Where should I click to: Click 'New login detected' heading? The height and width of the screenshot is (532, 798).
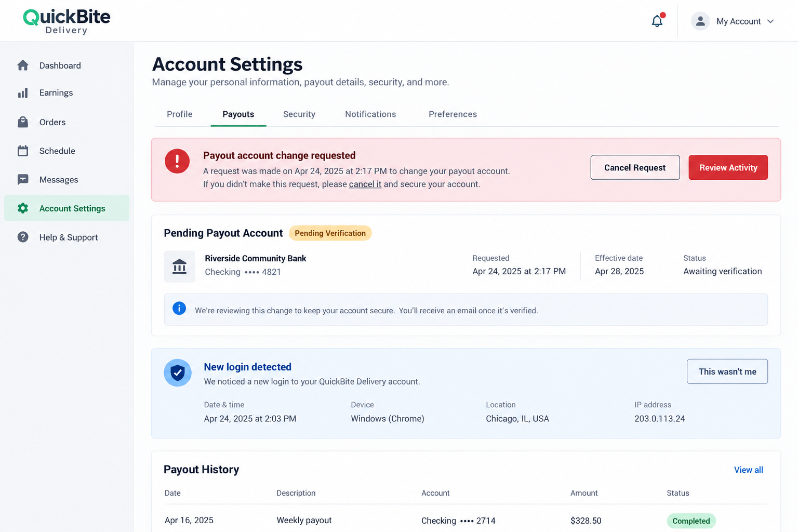click(x=247, y=367)
